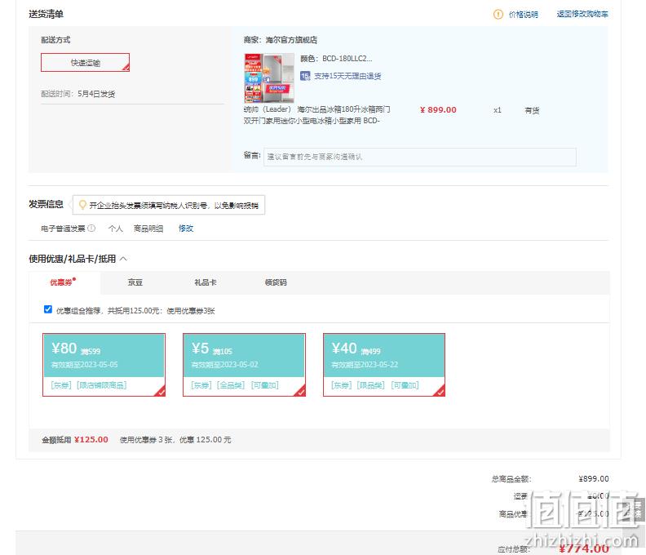
Task: Click the 总商品金额 ¥899.00 value
Action: [593, 479]
